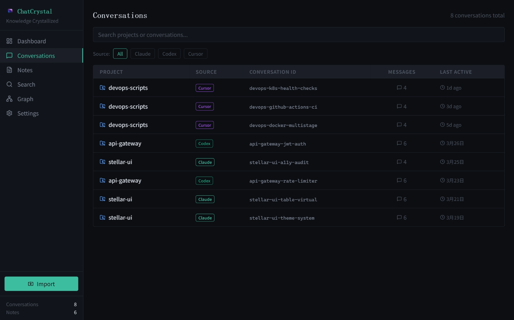
Task: Click clock icon in stellar-ui-theme-system row
Action: [x=442, y=217]
